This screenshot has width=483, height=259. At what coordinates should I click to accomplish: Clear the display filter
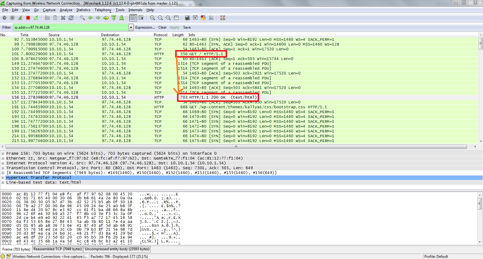click(x=162, y=27)
